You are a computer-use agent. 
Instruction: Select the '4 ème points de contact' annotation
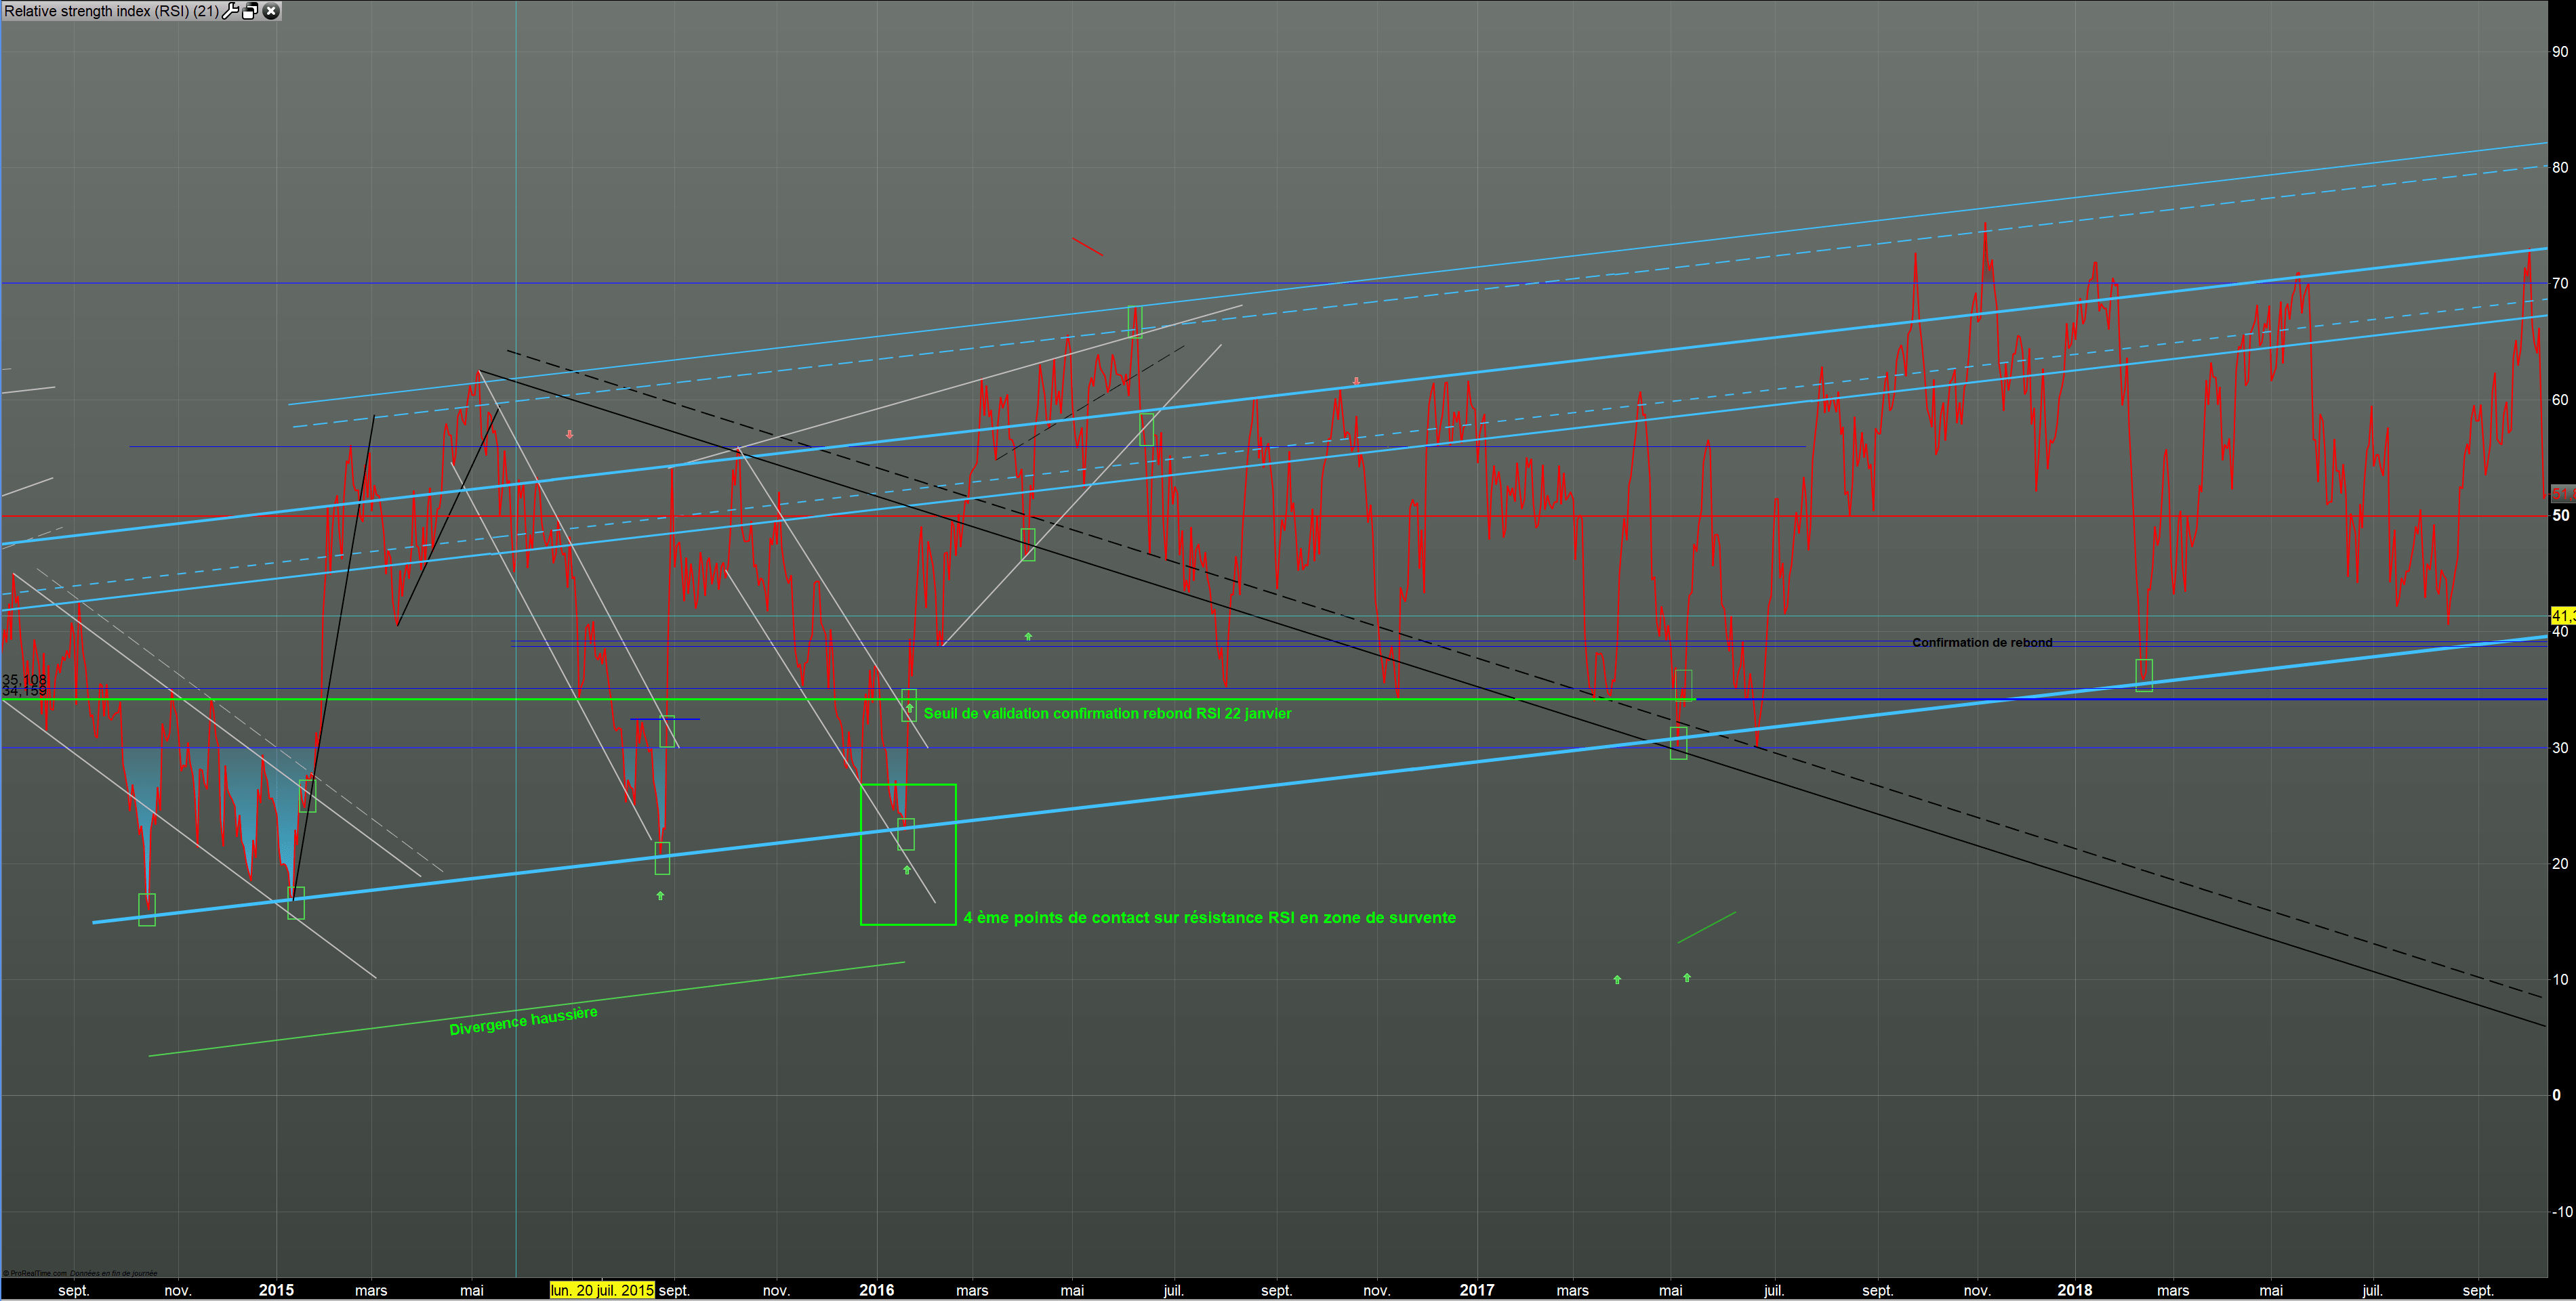1209,917
